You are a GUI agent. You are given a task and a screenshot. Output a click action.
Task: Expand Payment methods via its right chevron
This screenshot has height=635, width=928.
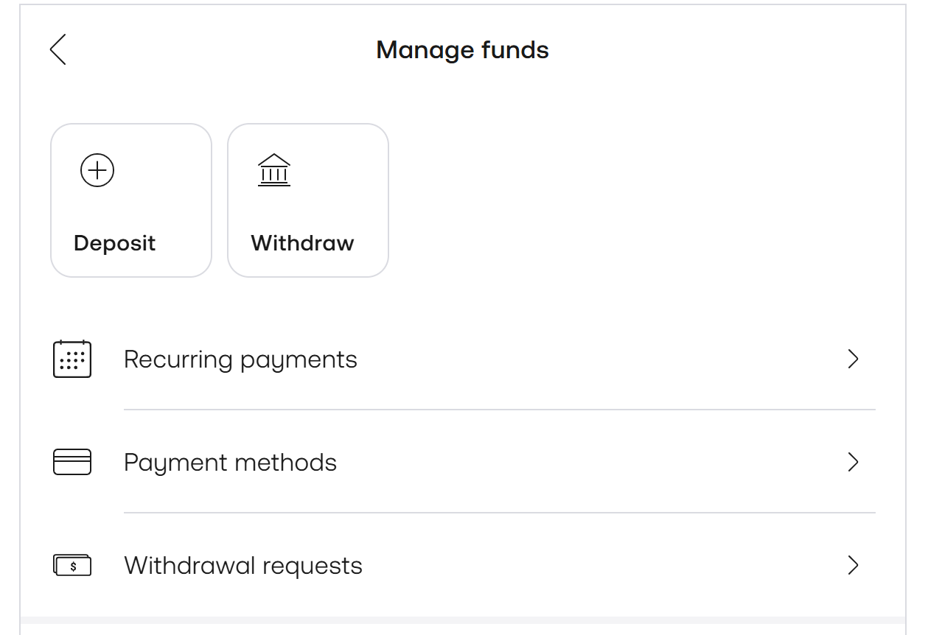853,462
